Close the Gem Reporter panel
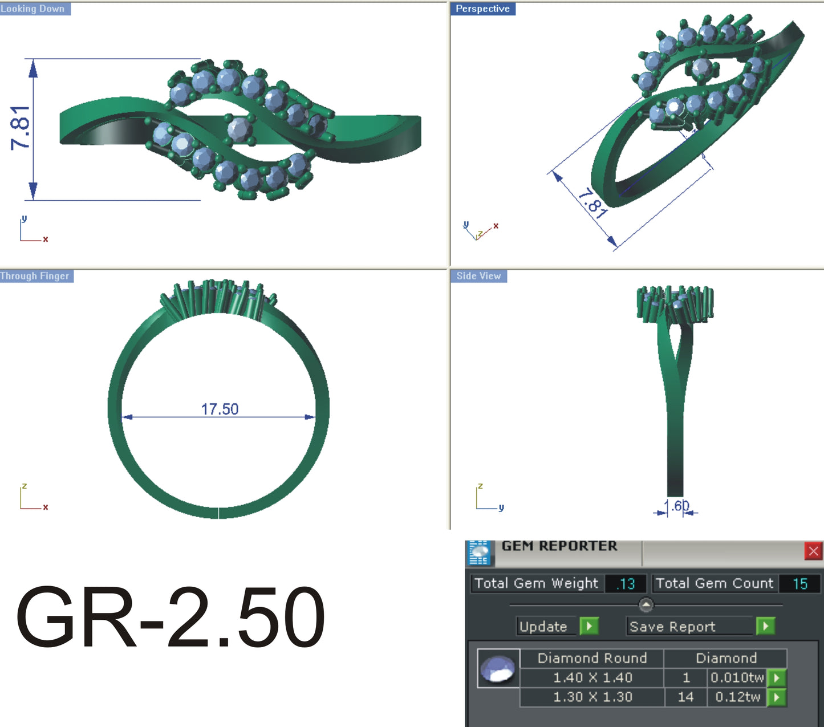Screen dimensions: 824x727 tap(813, 551)
